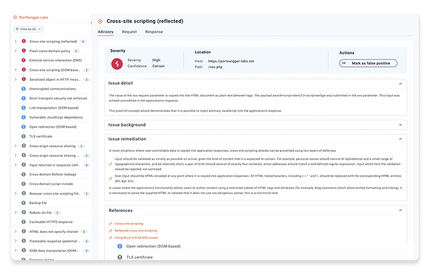Image resolution: width=430 pixels, height=278 pixels.
Task: Expand the Flash cross-domain policy tree item
Action: click(15, 51)
